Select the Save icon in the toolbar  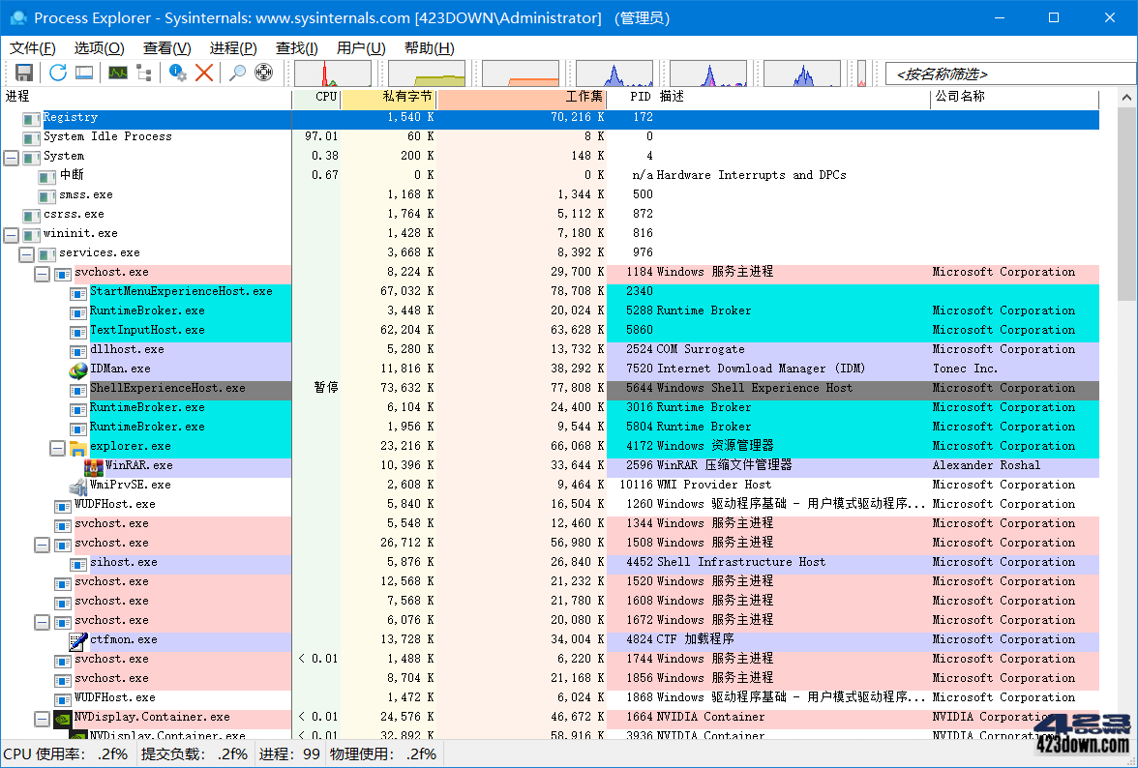point(24,73)
